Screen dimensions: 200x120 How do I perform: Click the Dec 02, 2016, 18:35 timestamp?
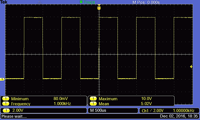[179, 116]
